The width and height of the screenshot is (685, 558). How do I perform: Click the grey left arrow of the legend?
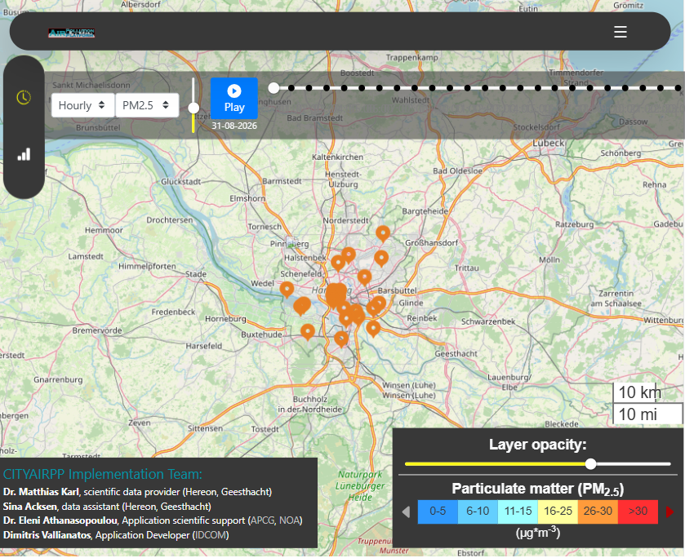(406, 511)
